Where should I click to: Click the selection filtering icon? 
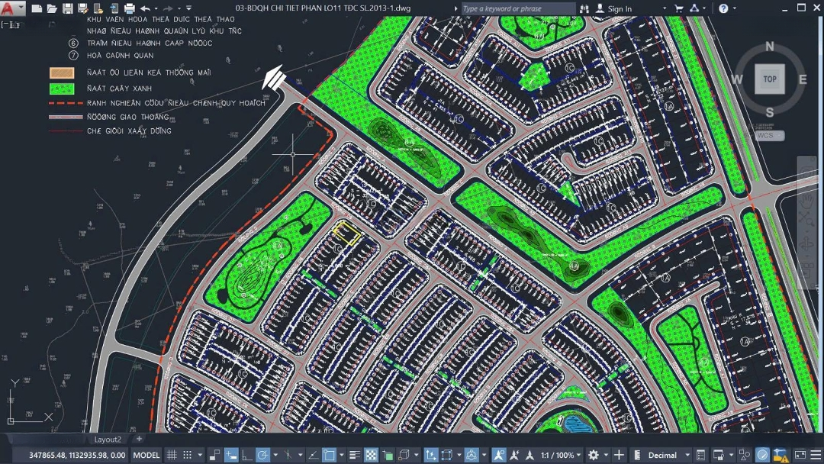pos(447,455)
